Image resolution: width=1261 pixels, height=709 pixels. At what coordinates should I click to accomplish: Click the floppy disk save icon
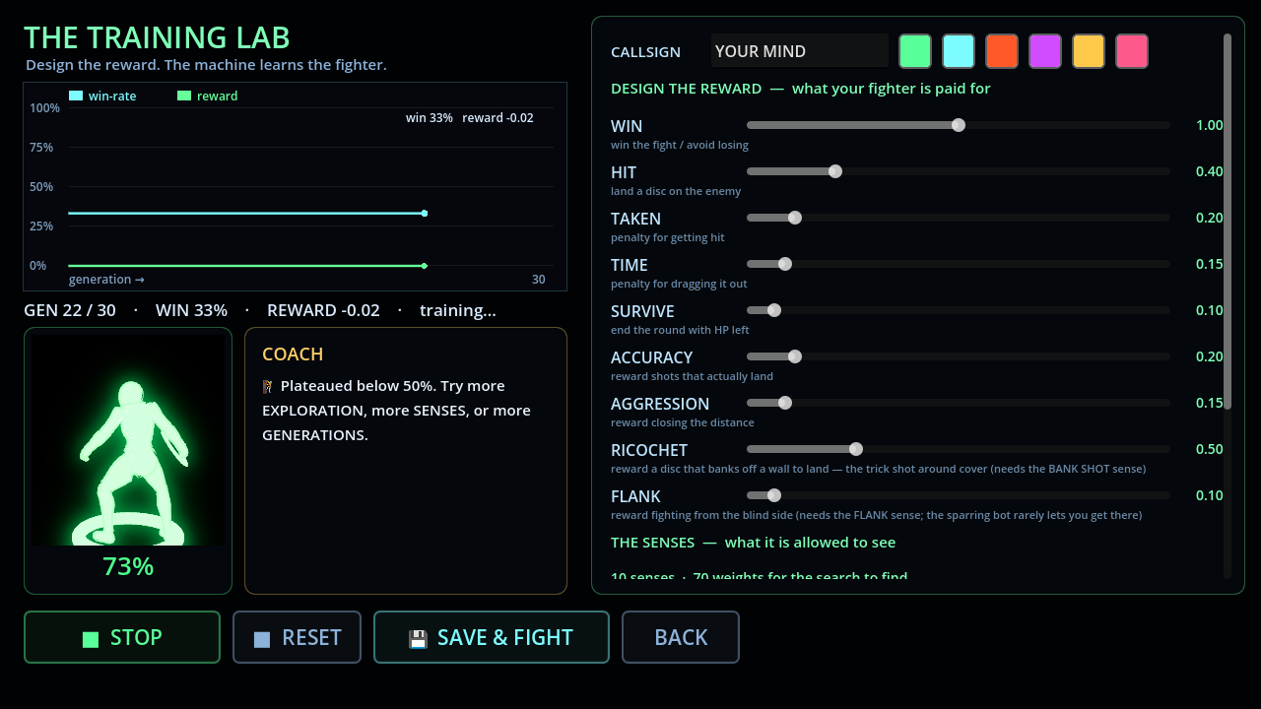point(418,639)
